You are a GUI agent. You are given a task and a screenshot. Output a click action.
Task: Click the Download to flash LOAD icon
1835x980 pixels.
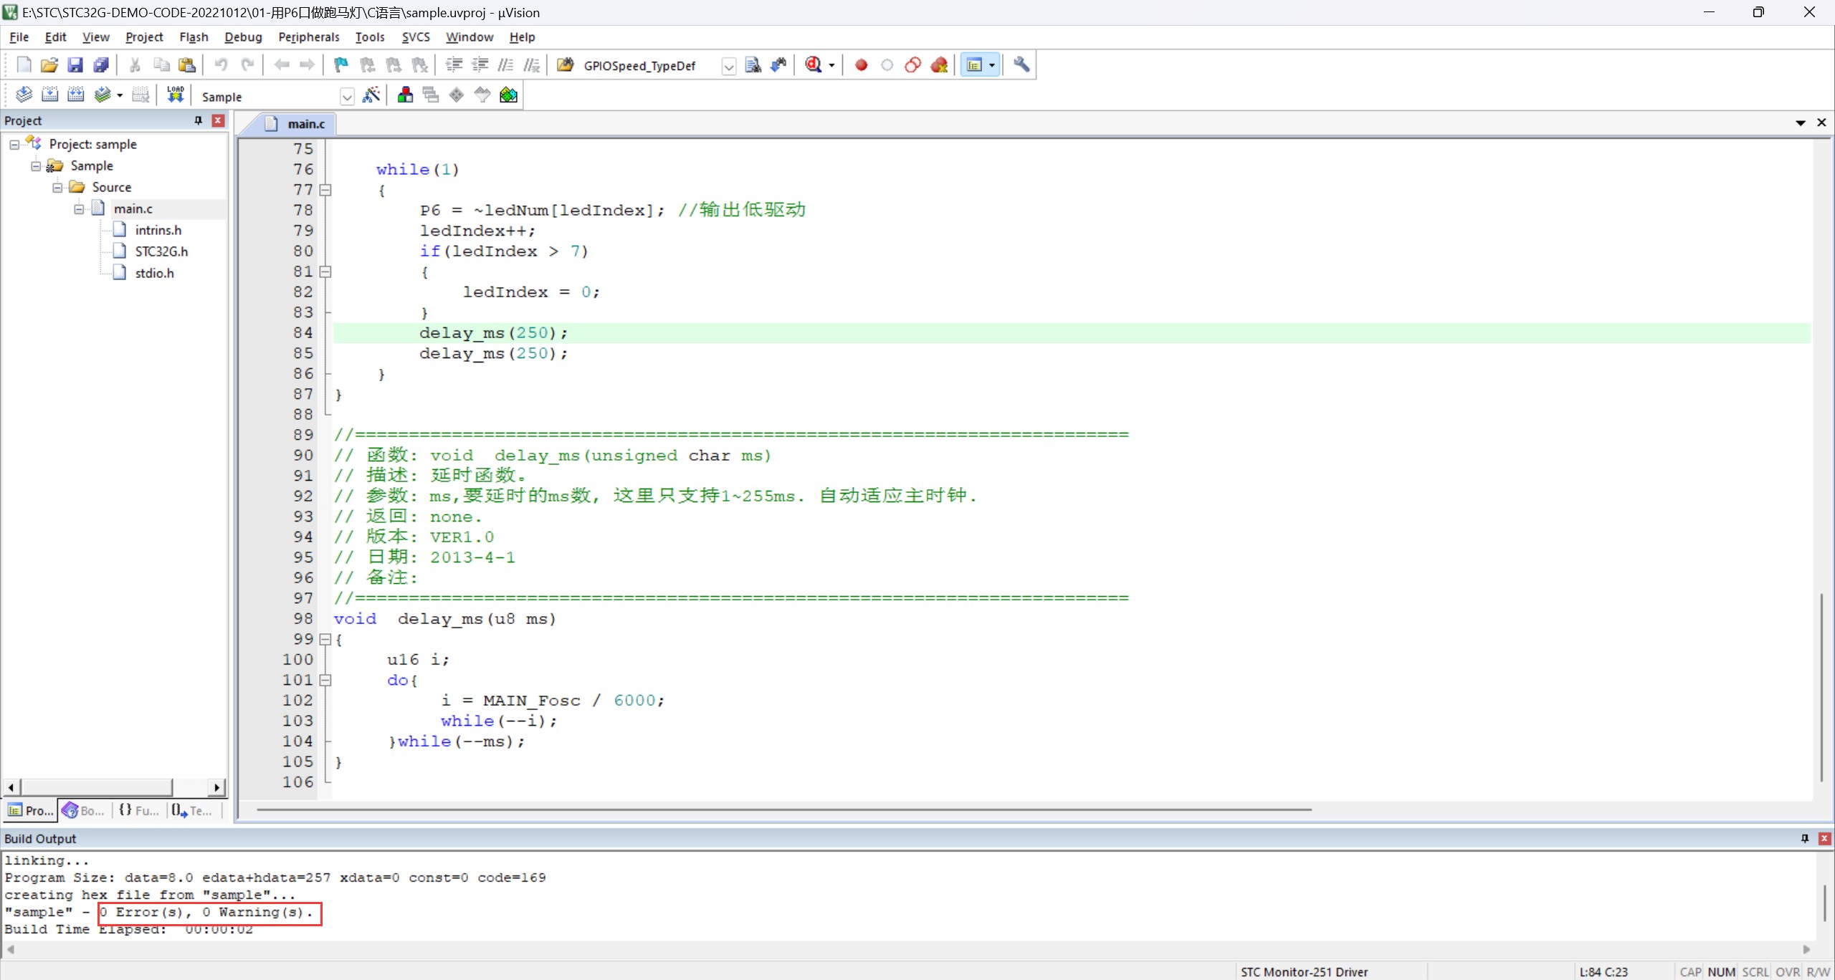[x=176, y=95]
